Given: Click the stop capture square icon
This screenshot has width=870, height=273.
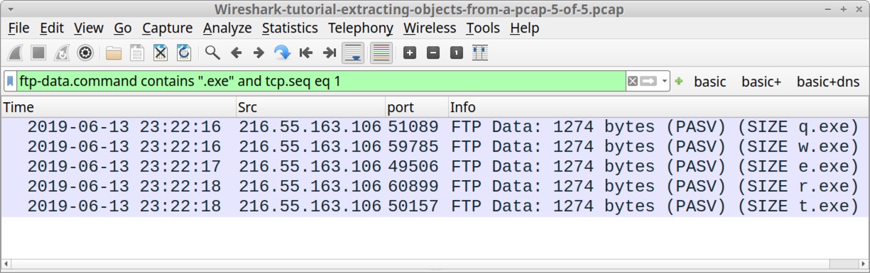Looking at the screenshot, I should click(x=38, y=52).
